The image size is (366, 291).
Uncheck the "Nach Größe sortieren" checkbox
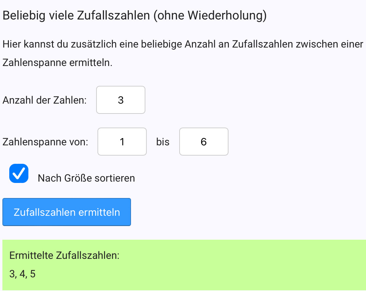click(19, 173)
